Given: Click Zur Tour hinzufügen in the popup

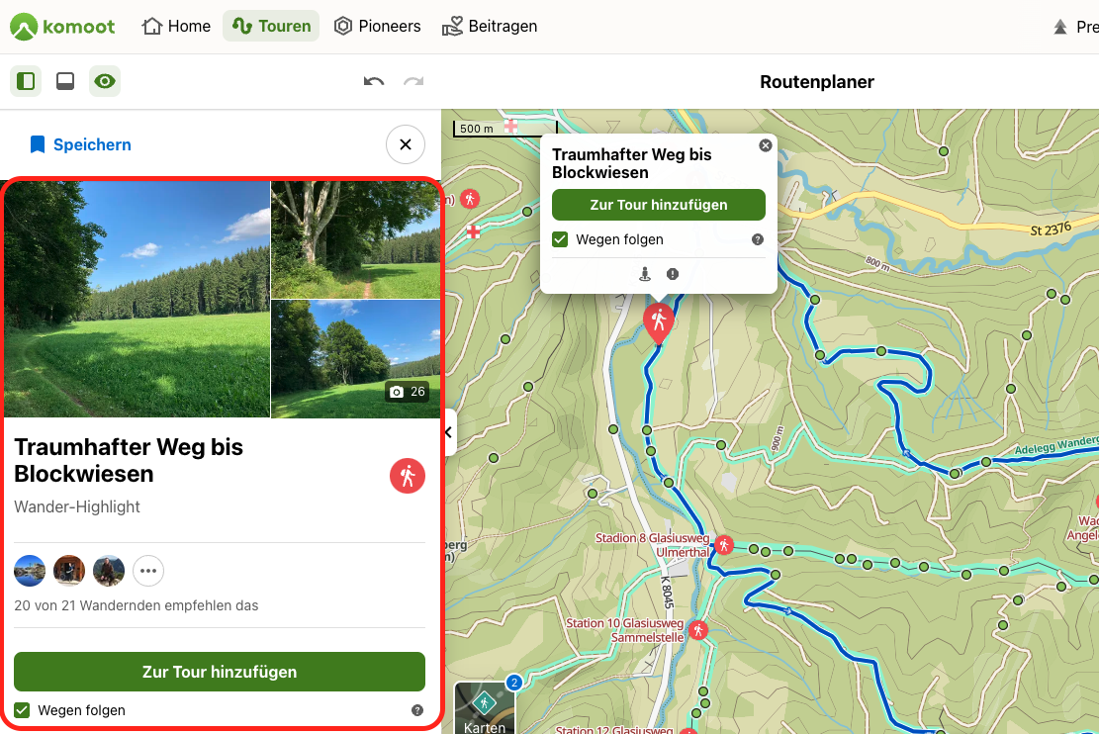Looking at the screenshot, I should (x=658, y=205).
